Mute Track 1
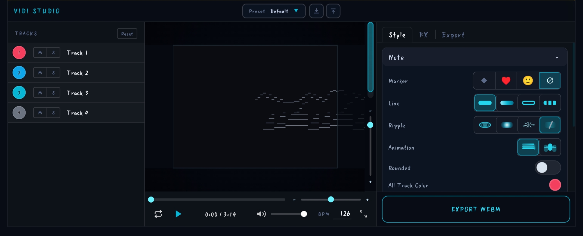Image resolution: width=583 pixels, height=236 pixels. 40,53
